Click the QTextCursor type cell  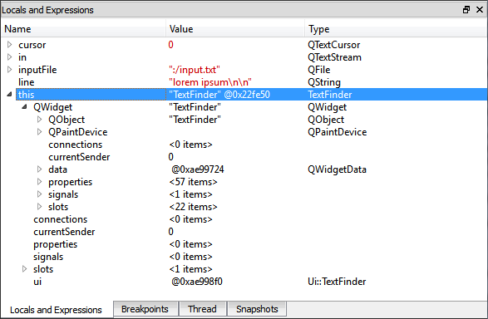pos(334,45)
